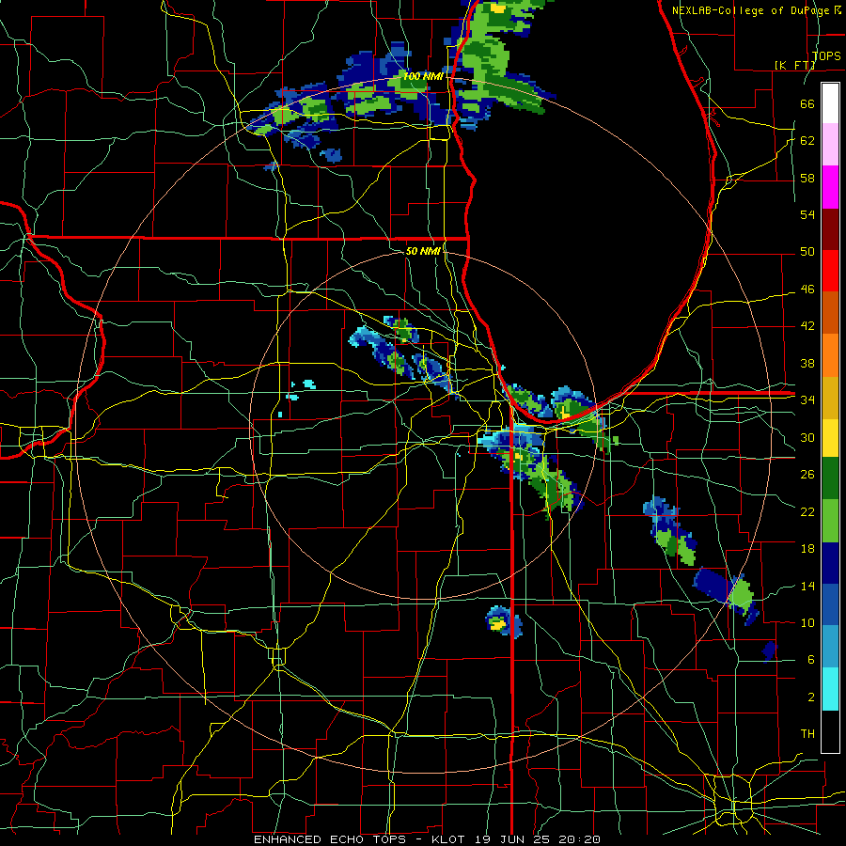
Task: Click the dark orange 46 kft legend swatch
Action: [830, 313]
